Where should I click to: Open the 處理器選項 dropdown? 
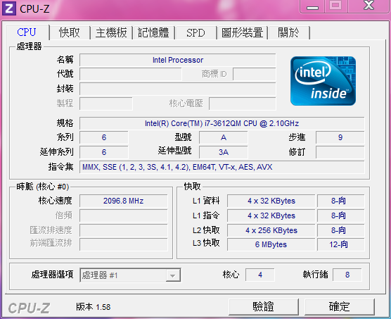(x=130, y=275)
